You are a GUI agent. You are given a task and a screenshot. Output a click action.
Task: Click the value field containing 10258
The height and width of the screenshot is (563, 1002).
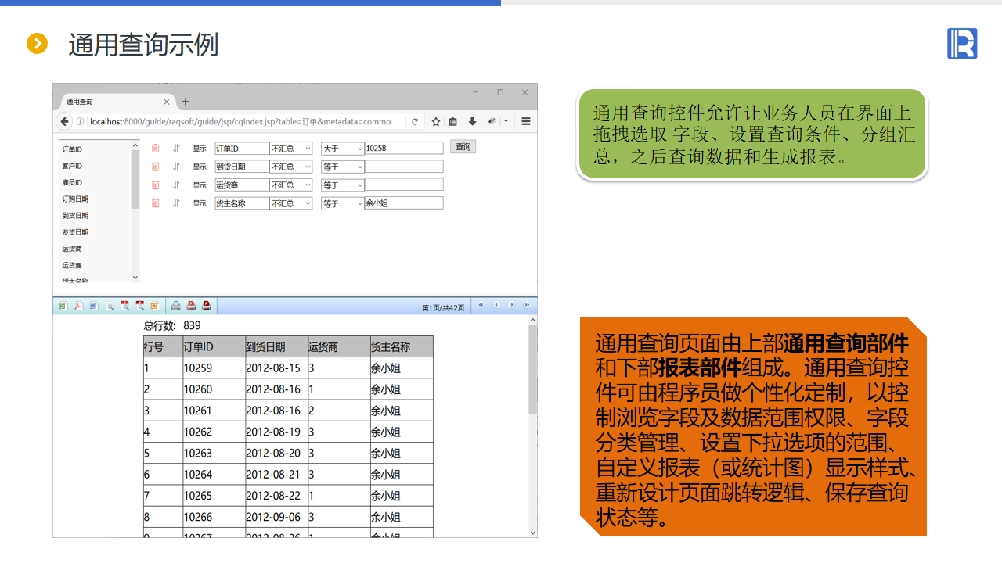404,149
